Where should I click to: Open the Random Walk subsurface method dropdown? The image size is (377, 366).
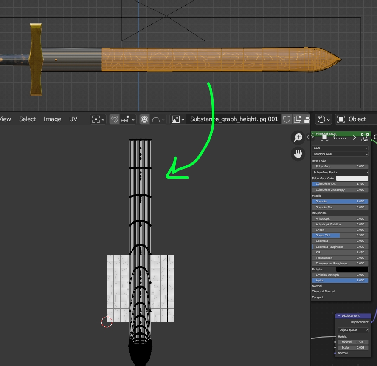tap(340, 154)
